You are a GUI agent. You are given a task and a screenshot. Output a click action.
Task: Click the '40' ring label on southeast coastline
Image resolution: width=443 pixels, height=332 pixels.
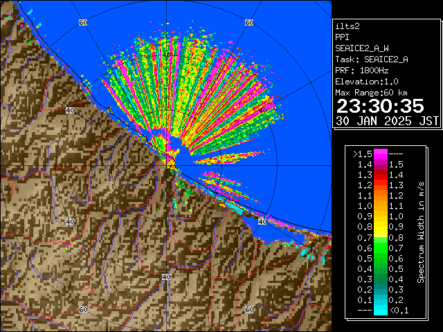262,221
